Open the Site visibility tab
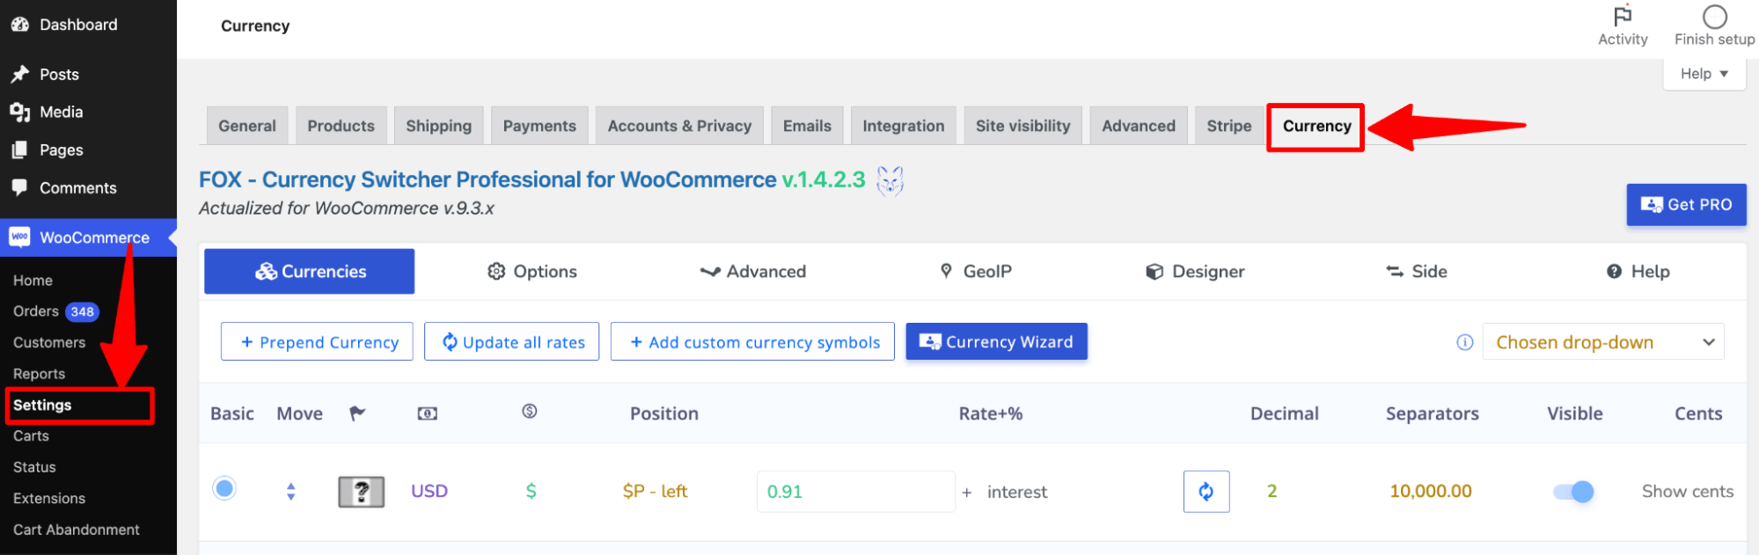This screenshot has height=555, width=1759. (1023, 126)
